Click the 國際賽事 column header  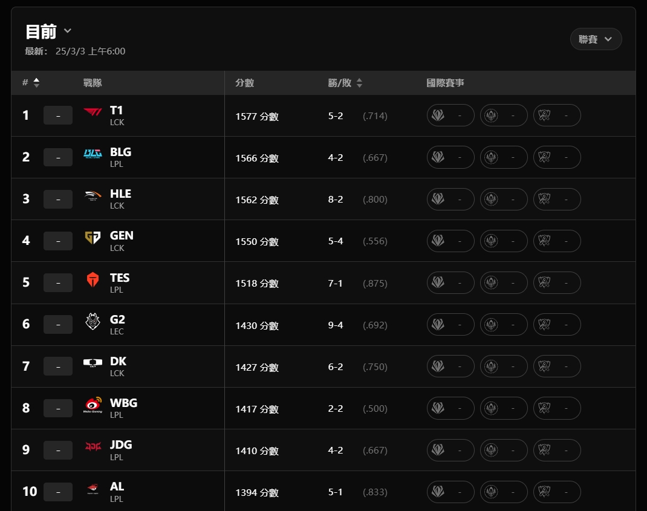click(445, 83)
